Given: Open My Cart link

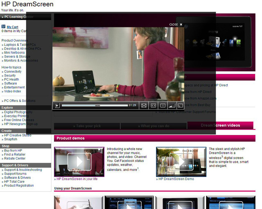Looking at the screenshot, I should point(13,27).
